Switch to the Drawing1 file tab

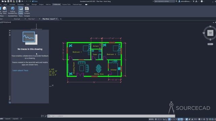pyautogui.click(x=17, y=19)
